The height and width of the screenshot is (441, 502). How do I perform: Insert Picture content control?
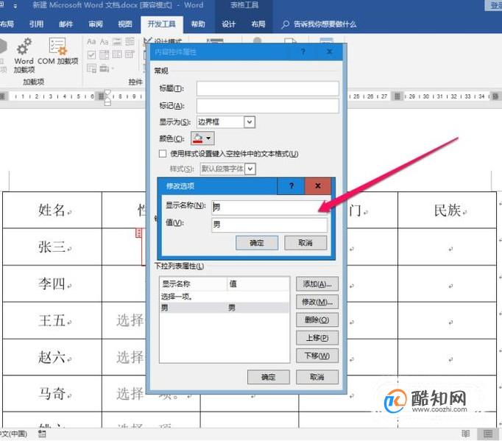click(117, 42)
